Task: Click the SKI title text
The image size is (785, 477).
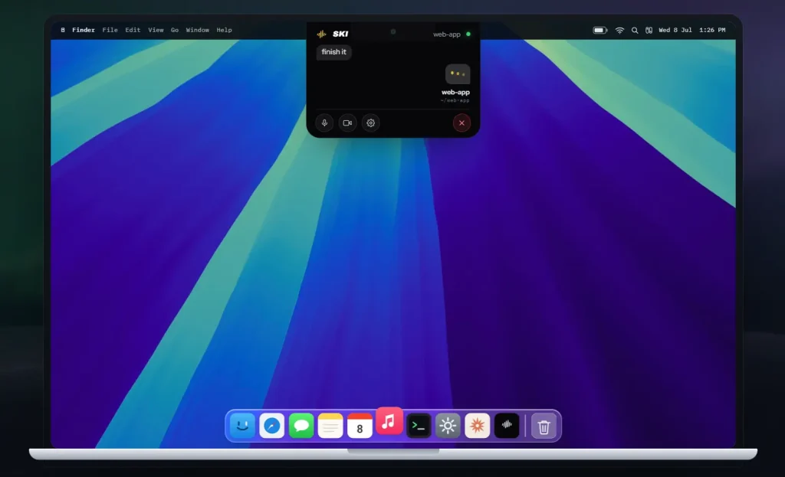Action: pos(340,34)
